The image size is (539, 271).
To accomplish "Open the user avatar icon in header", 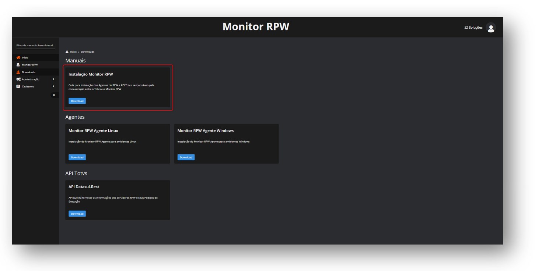I will tap(490, 28).
